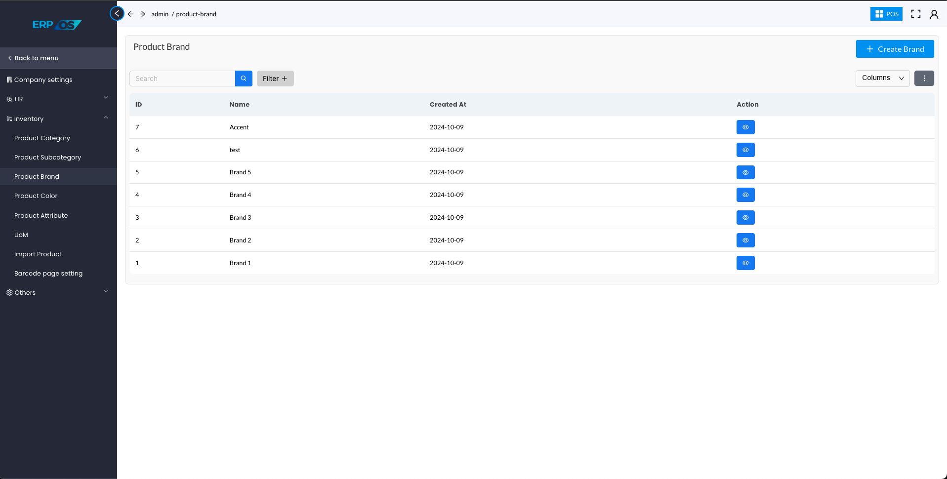The height and width of the screenshot is (479, 947).
Task: Open Product Subcategory page
Action: point(47,157)
